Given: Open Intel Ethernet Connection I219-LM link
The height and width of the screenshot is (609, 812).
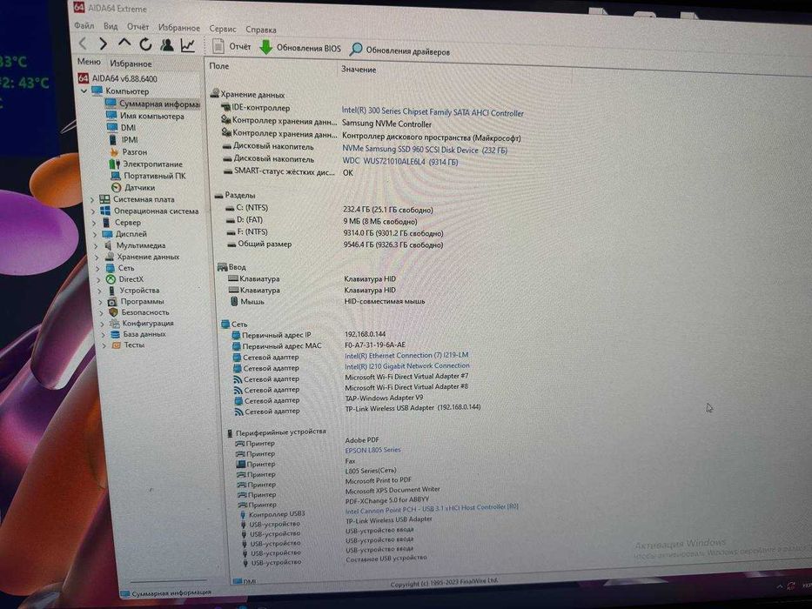Looking at the screenshot, I should [406, 355].
